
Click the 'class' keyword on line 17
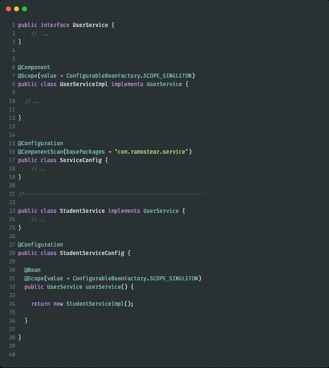click(x=49, y=160)
